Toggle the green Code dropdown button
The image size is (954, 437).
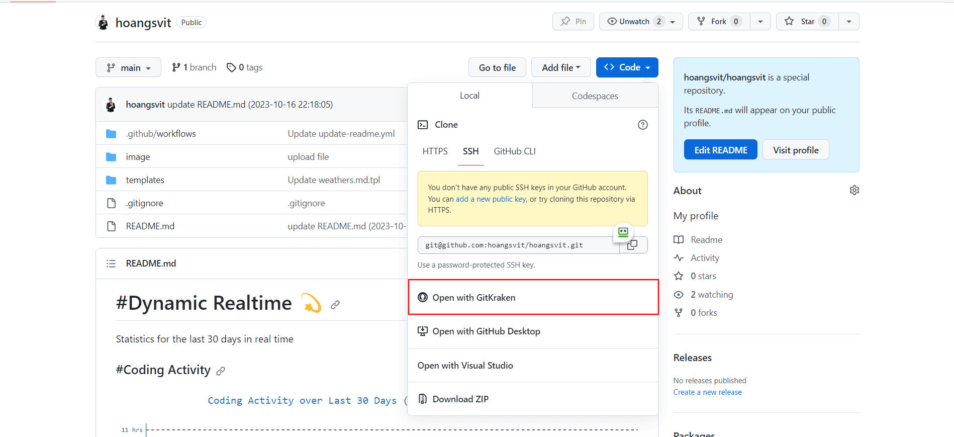tap(627, 67)
